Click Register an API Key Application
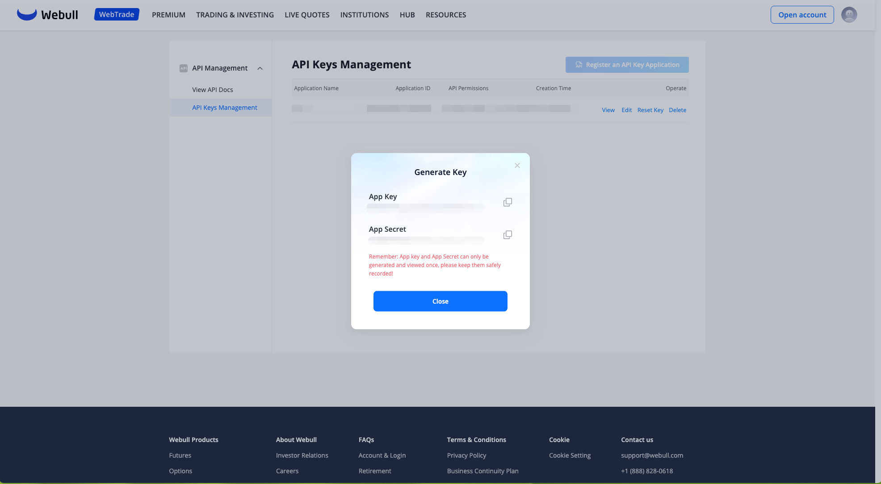881x484 pixels. [627, 65]
